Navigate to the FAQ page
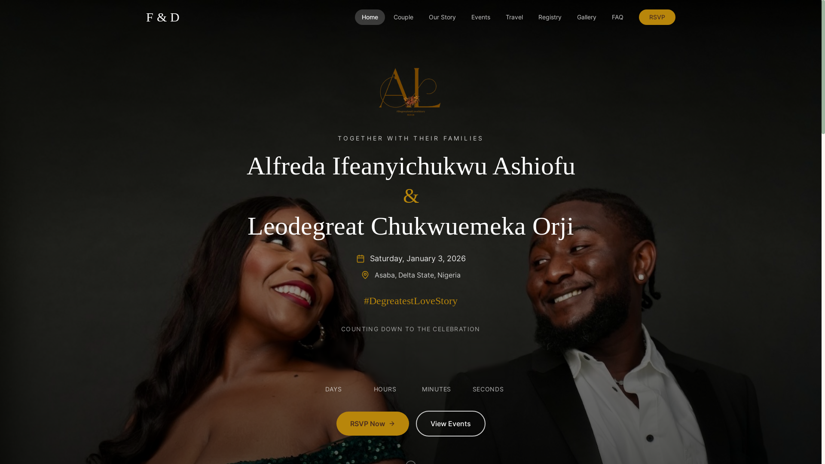This screenshot has width=825, height=464. pos(617,17)
